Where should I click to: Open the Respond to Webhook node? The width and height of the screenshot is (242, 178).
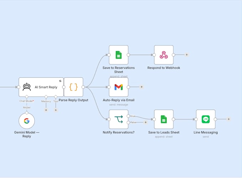click(x=164, y=55)
